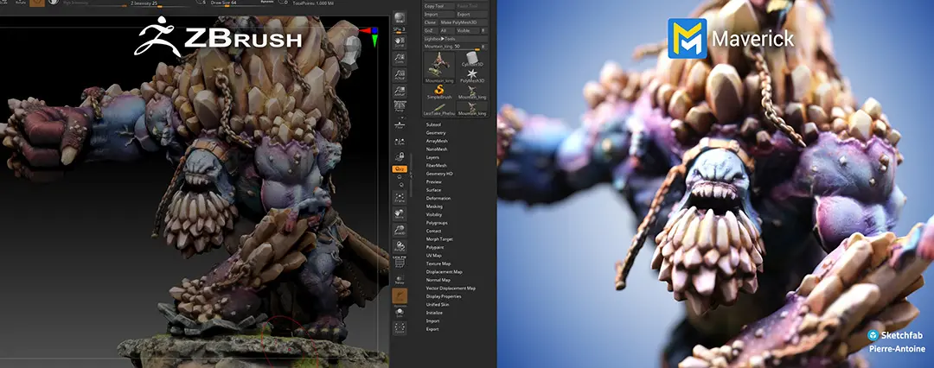Select the Cylinder3D tool thumbnail

click(472, 59)
